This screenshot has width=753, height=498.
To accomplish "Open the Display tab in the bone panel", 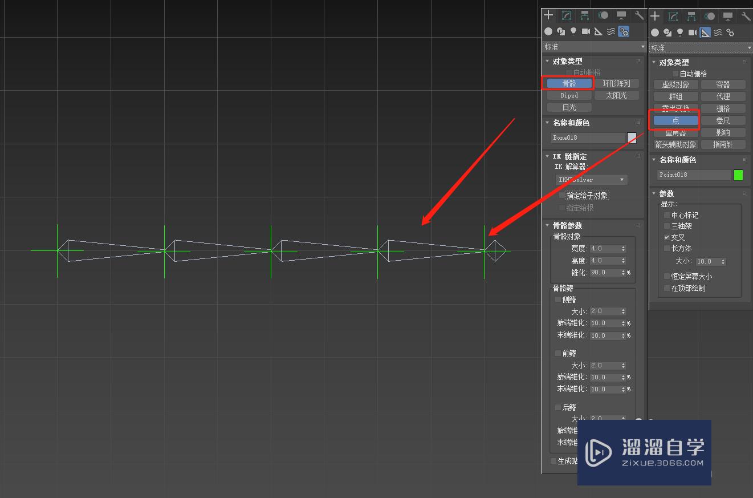I will 621,15.
